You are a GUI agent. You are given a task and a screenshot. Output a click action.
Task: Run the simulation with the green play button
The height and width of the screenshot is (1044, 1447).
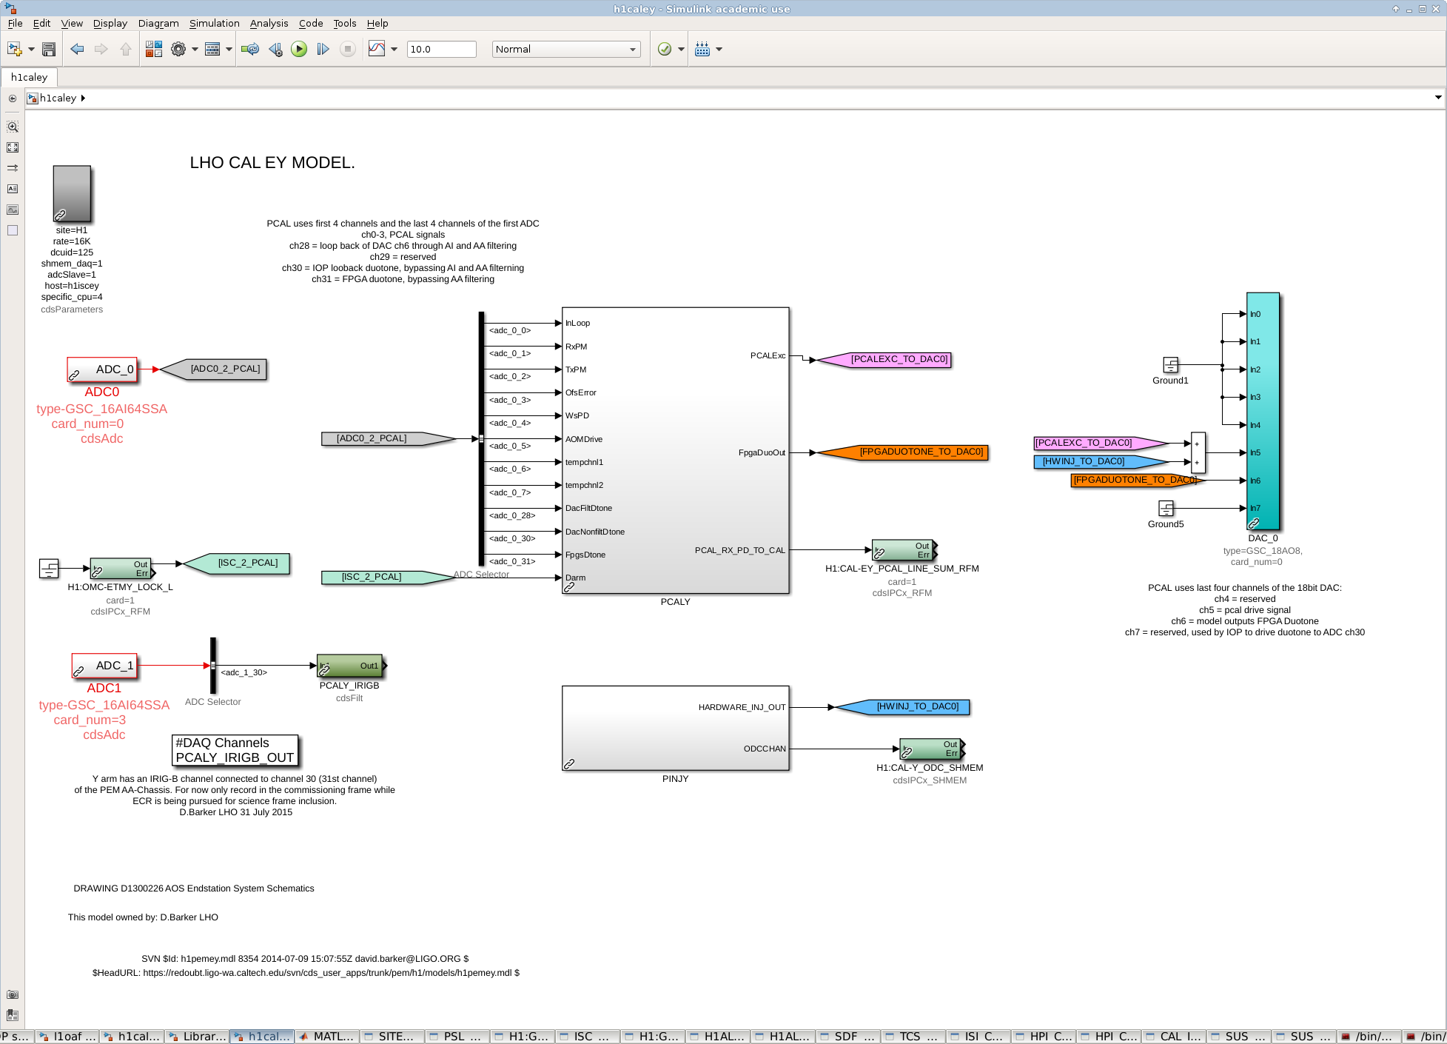click(299, 49)
